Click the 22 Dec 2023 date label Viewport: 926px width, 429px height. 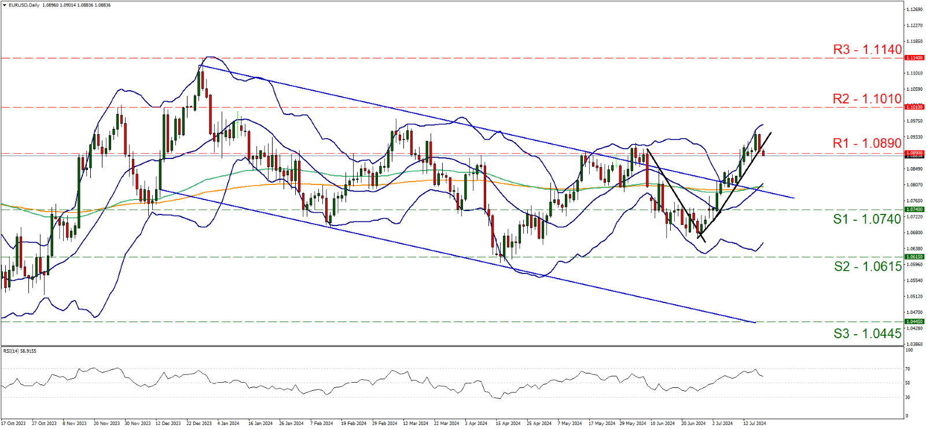coord(199,423)
